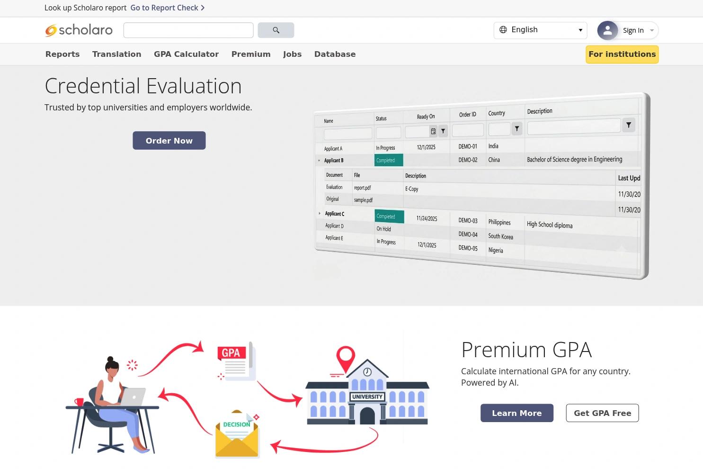
Task: Click the 'Trusted by top universities' tagline
Action: (148, 108)
